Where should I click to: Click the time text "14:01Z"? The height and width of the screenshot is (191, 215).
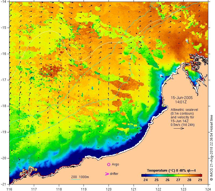tap(181, 102)
